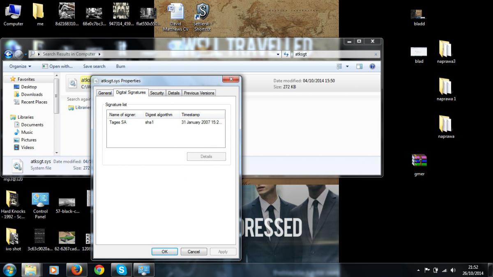
Task: Search again in Libraries
Action: tap(80, 108)
